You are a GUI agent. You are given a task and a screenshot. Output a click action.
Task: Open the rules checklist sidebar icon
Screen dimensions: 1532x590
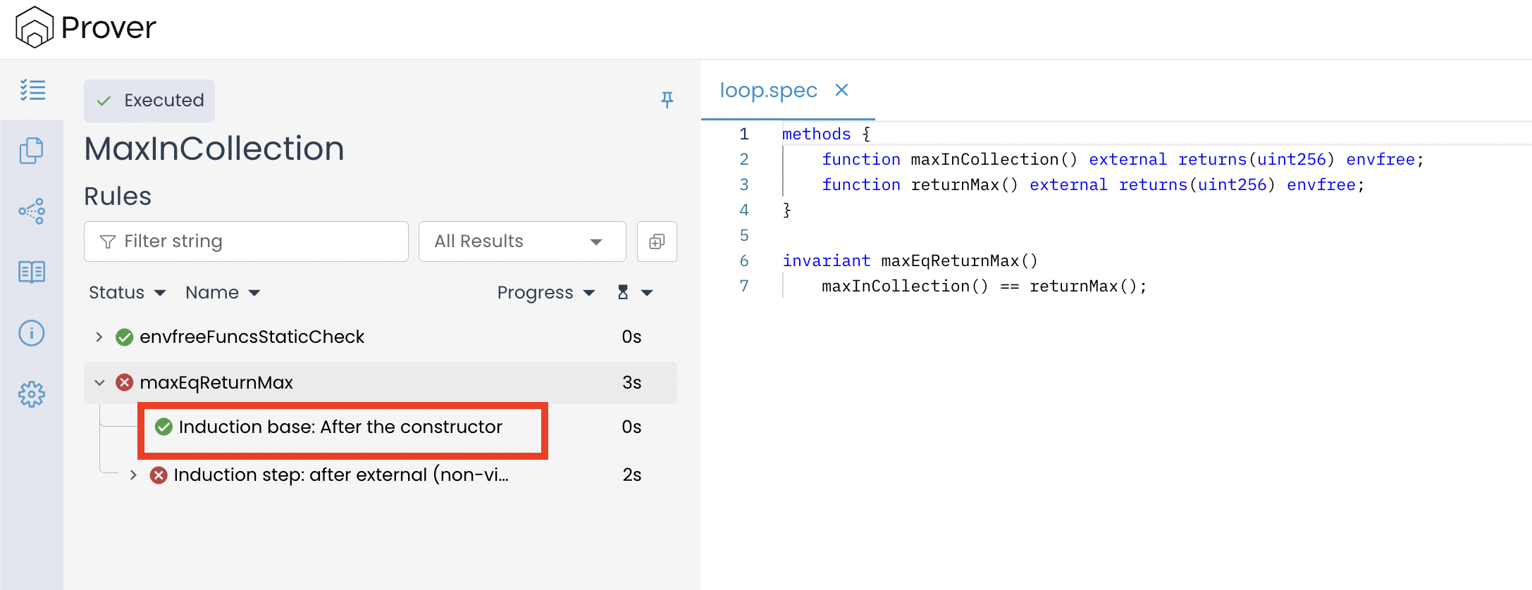[x=32, y=90]
